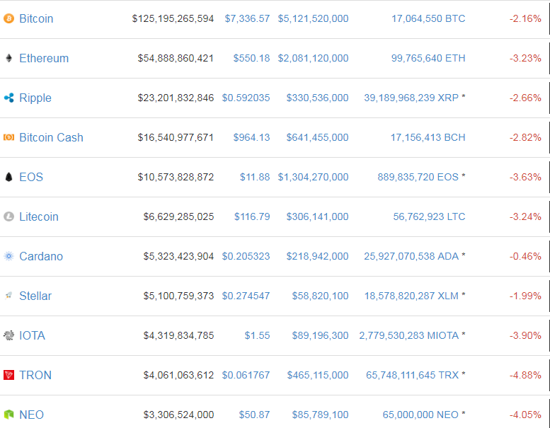Click the red TRON logo icon

pyautogui.click(x=8, y=375)
